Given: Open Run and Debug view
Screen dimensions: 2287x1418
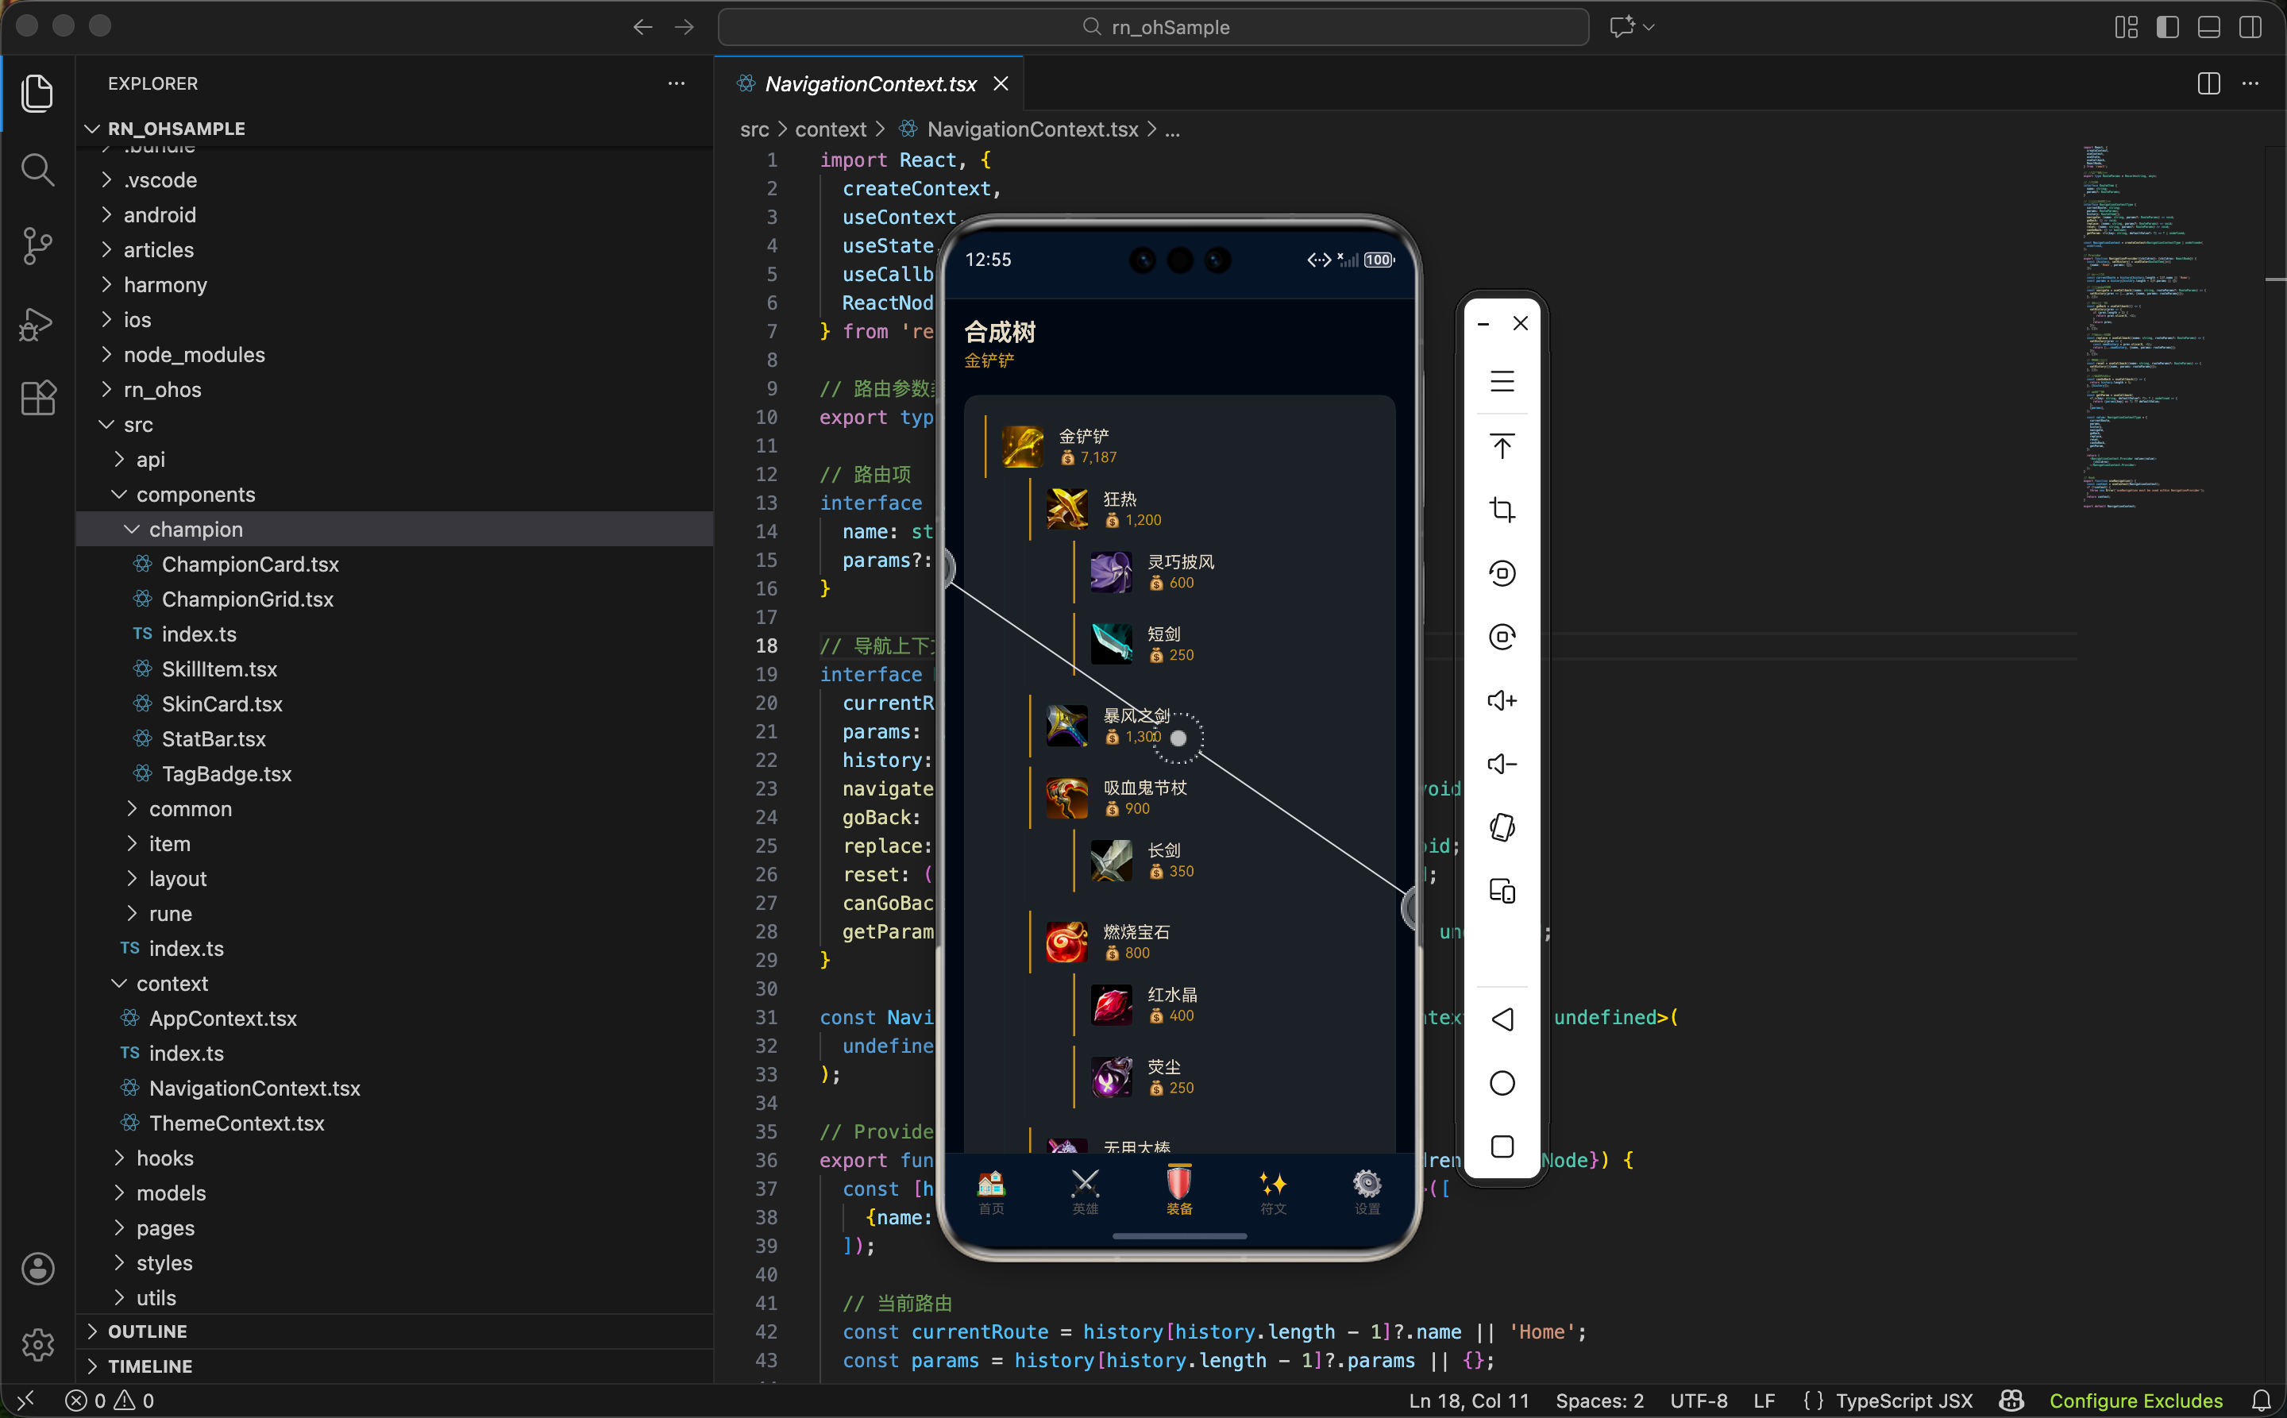Looking at the screenshot, I should pos(37,324).
